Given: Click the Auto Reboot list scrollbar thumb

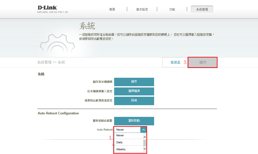Looking at the screenshot, I should (x=144, y=143).
